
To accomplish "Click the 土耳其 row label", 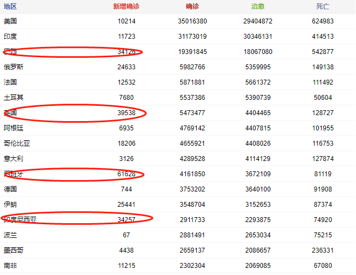I will coord(14,98).
